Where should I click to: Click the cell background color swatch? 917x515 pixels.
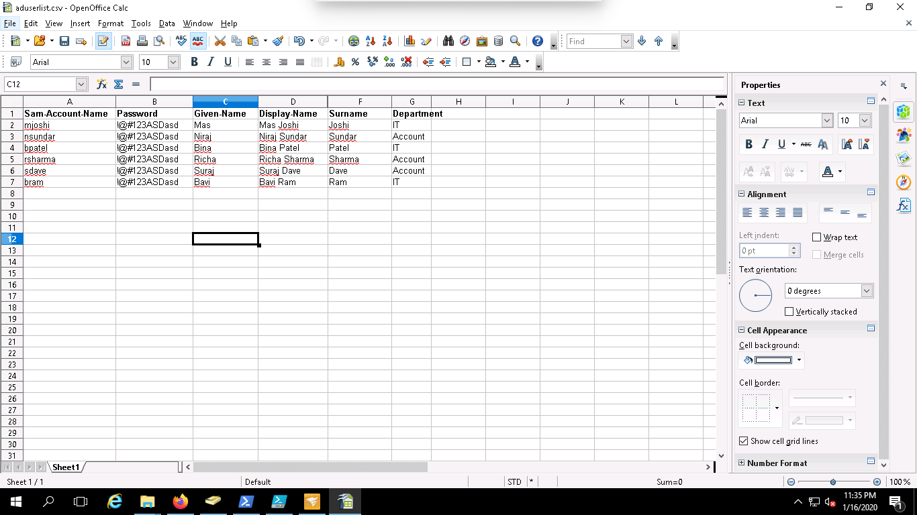[x=773, y=360]
